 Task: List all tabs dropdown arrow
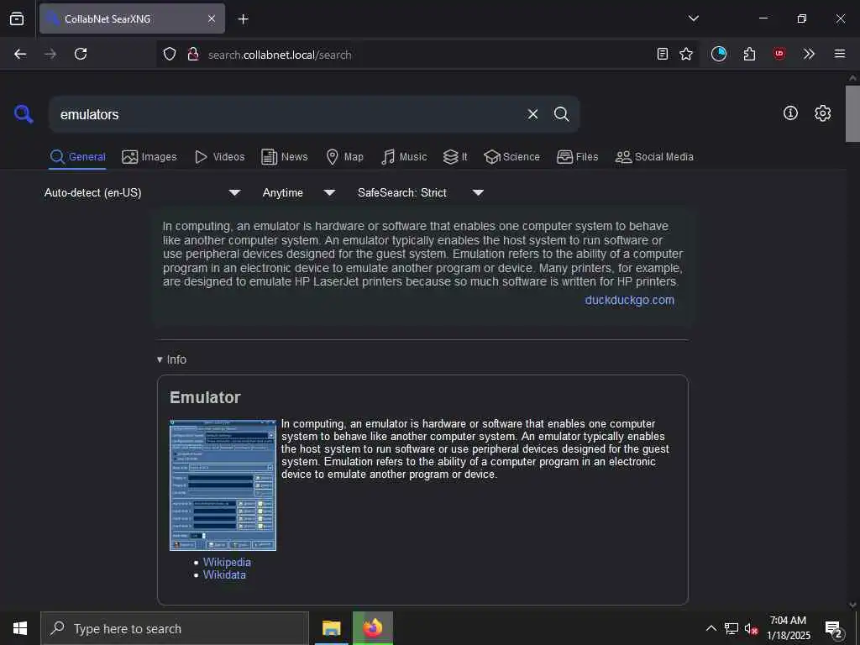click(x=694, y=18)
